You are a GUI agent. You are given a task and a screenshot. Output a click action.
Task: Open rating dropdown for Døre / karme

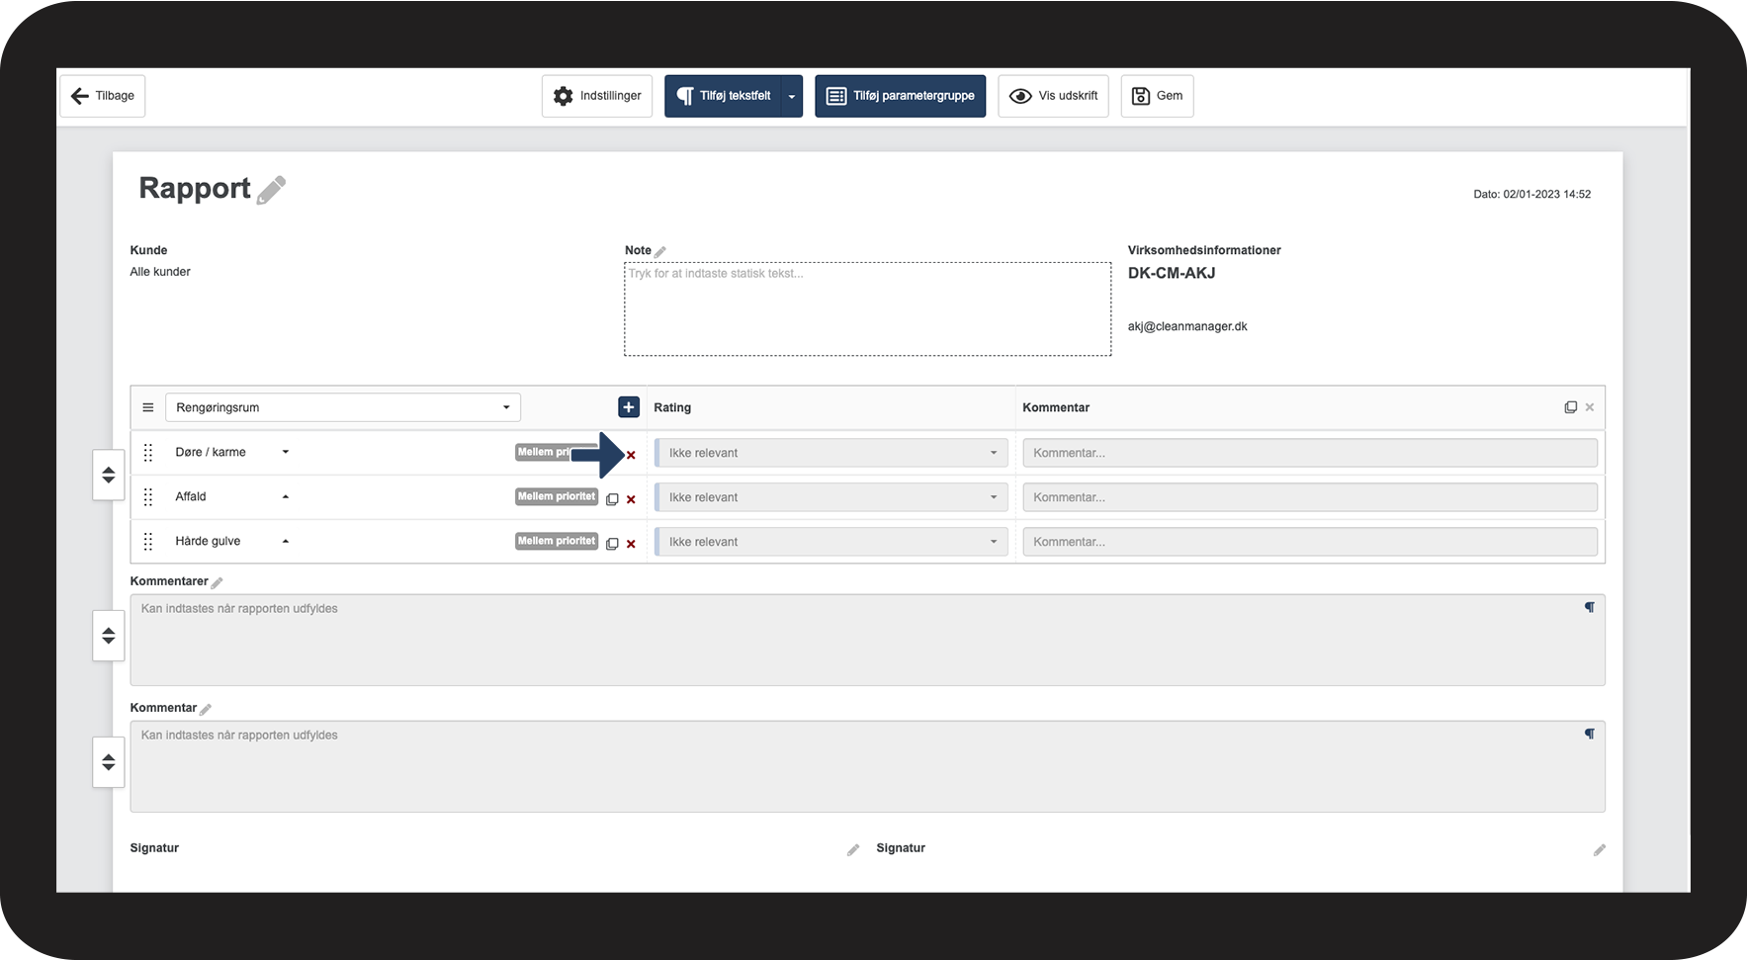click(x=830, y=453)
